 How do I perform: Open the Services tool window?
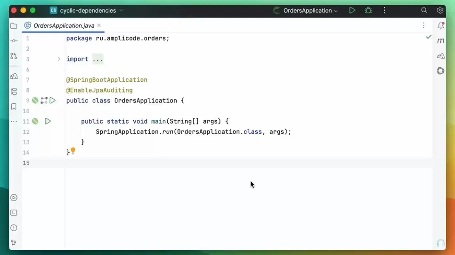click(x=14, y=198)
